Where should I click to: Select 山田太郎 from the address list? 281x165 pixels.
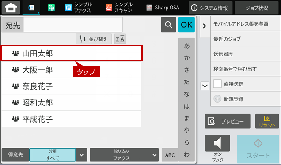pos(72,53)
